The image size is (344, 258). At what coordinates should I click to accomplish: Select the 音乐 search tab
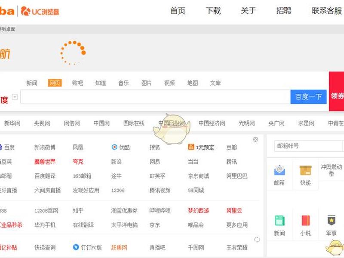tap(123, 83)
